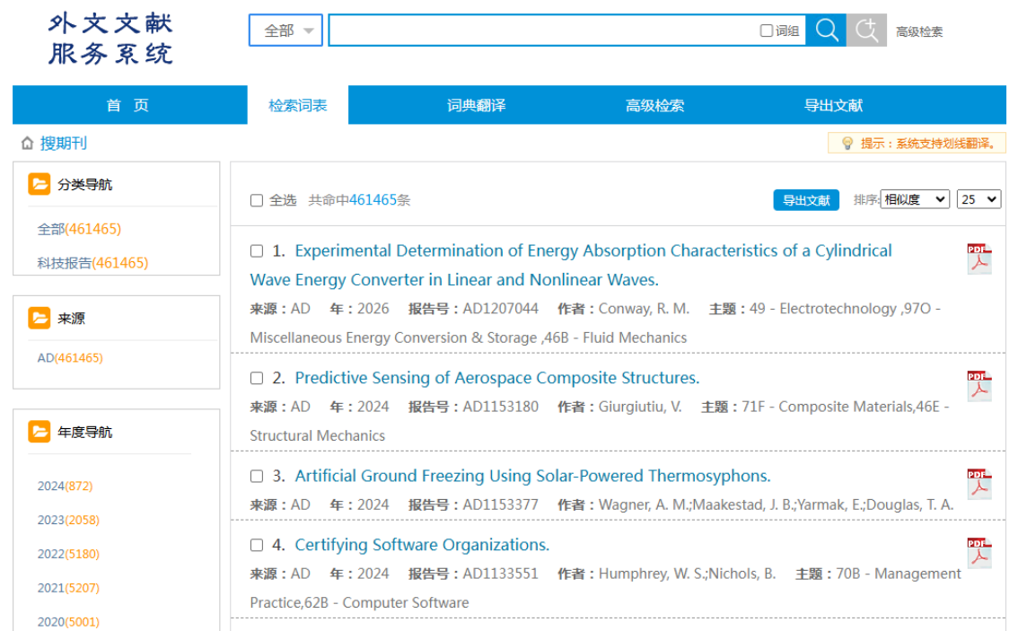Image resolution: width=1018 pixels, height=631 pixels.
Task: Filter by year 2023(2058)
Action: tap(68, 520)
